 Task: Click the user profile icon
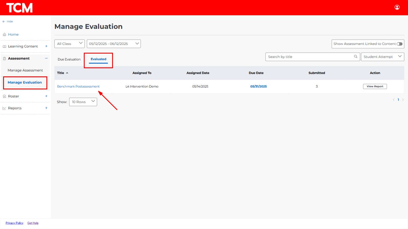[x=397, y=7]
